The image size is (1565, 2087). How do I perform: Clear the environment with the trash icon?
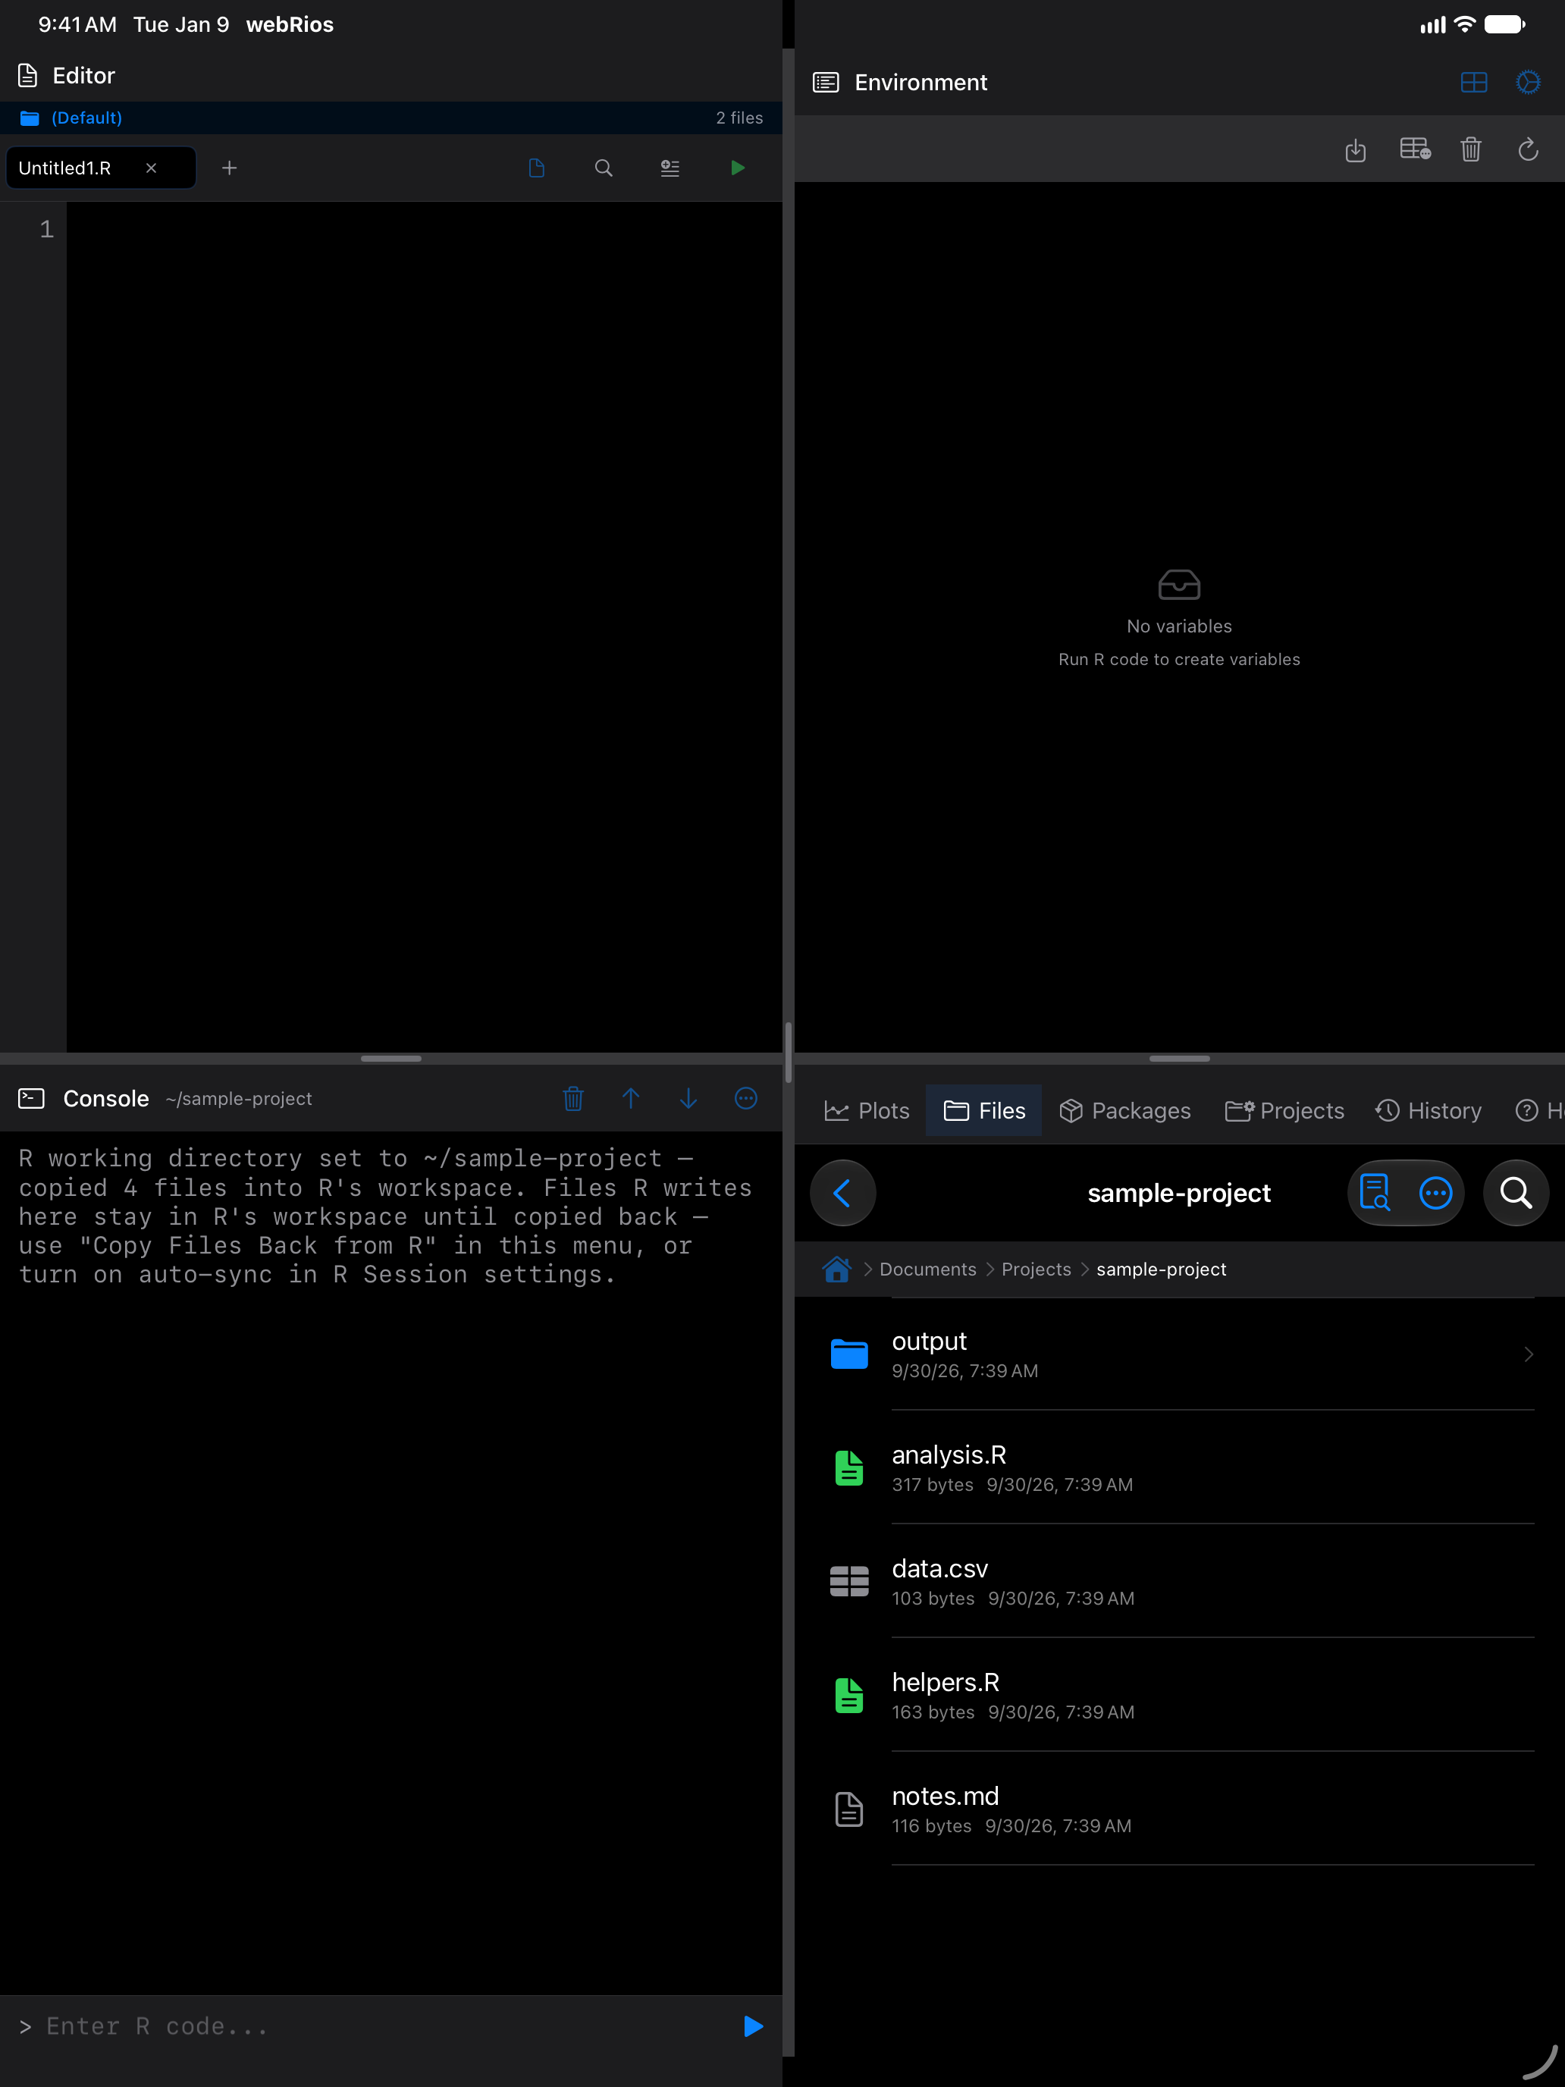pos(1471,149)
